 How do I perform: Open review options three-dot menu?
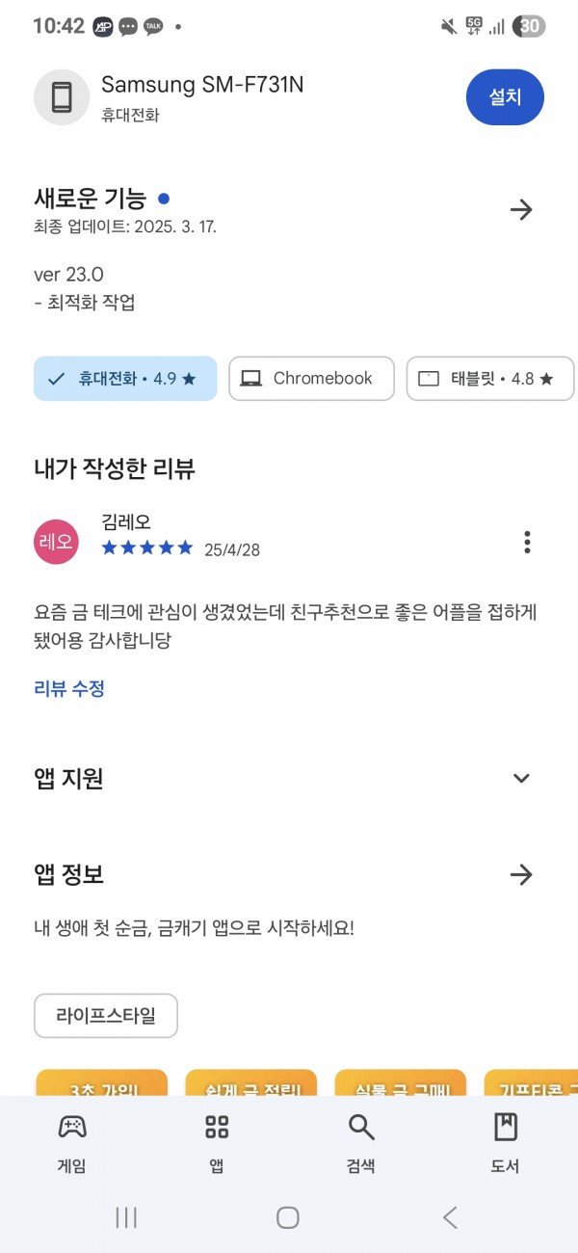pyautogui.click(x=527, y=542)
